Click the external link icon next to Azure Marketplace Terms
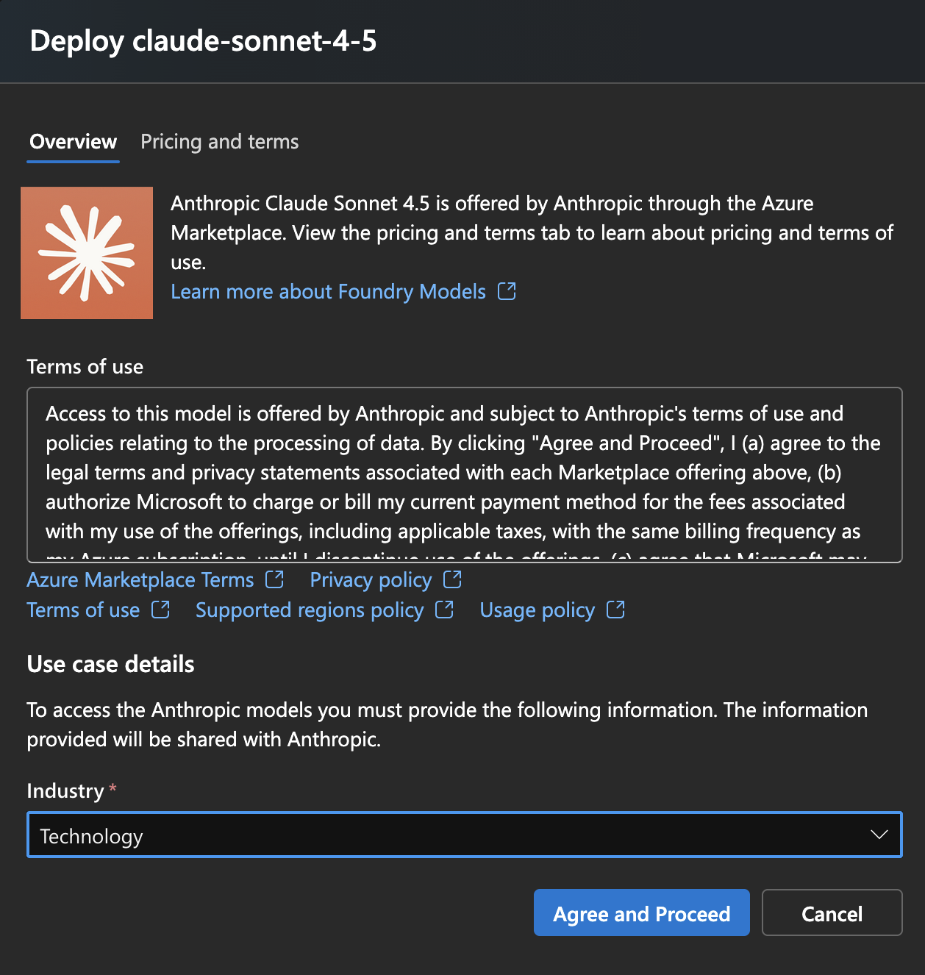Image resolution: width=925 pixels, height=975 pixels. pos(274,580)
